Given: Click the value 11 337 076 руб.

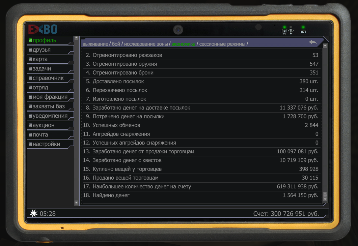Looking at the screenshot, I should coord(299,108).
